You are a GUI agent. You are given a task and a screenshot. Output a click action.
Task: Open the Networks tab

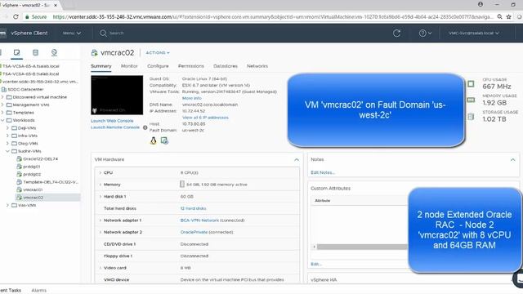click(257, 66)
